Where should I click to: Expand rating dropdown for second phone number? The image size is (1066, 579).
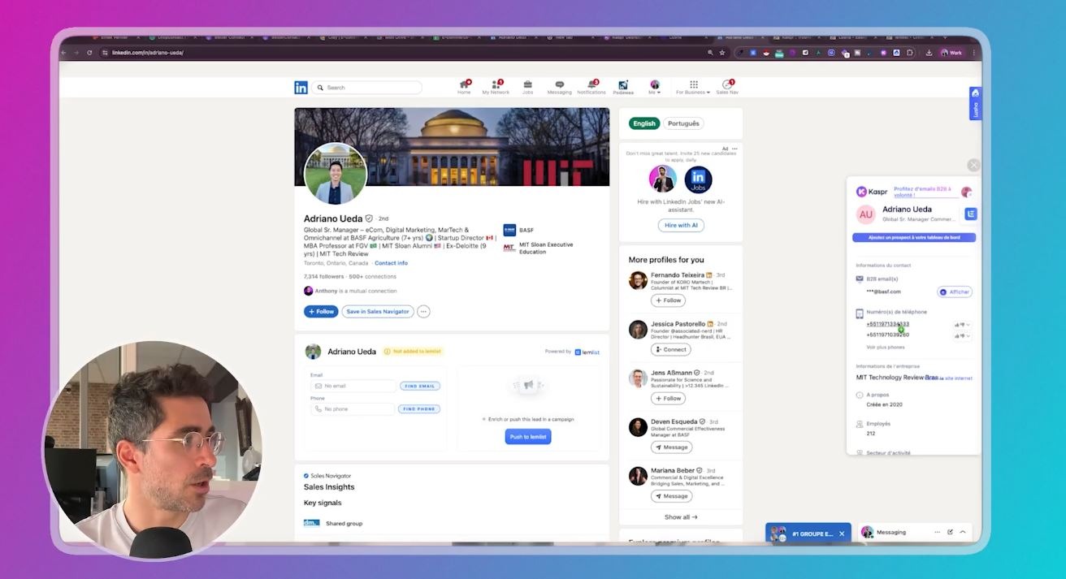[968, 335]
